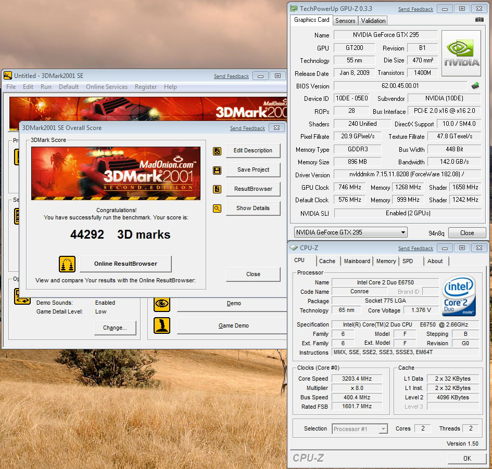The width and height of the screenshot is (492, 469).
Task: Click the Show Details magnifier icon
Action: pyautogui.click(x=217, y=209)
